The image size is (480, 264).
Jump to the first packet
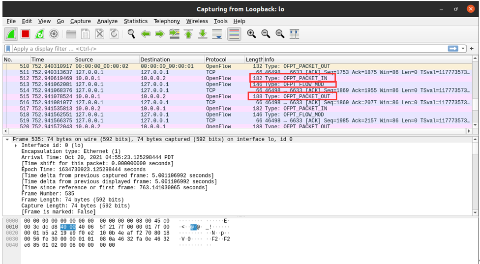188,34
